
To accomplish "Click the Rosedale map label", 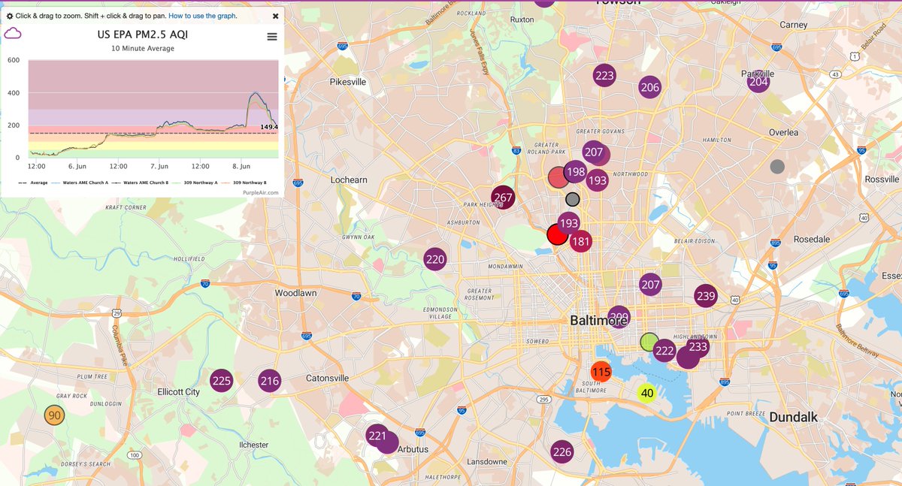I will tap(812, 239).
